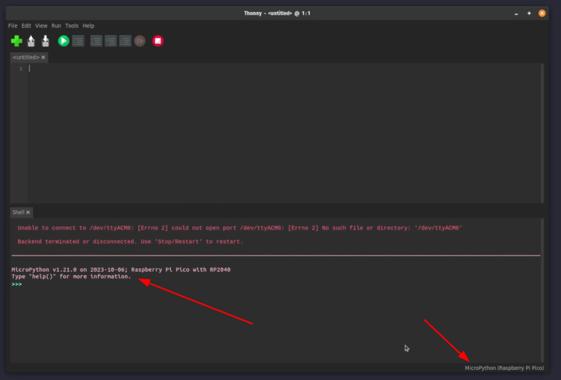This screenshot has height=380, width=561.
Task: Click the Resume debugging icon
Action: tap(139, 41)
